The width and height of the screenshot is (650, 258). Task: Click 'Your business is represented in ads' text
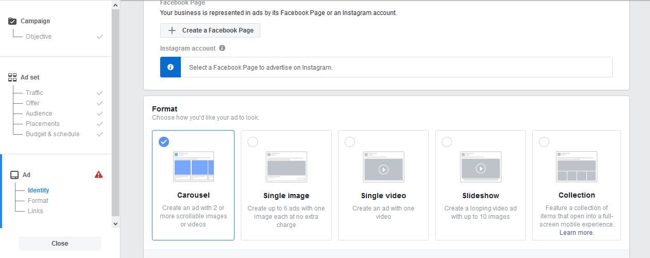[278, 12]
